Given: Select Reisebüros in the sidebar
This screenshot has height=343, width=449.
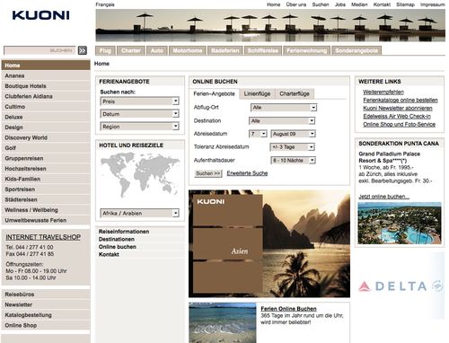Looking at the screenshot, I should pos(46,295).
